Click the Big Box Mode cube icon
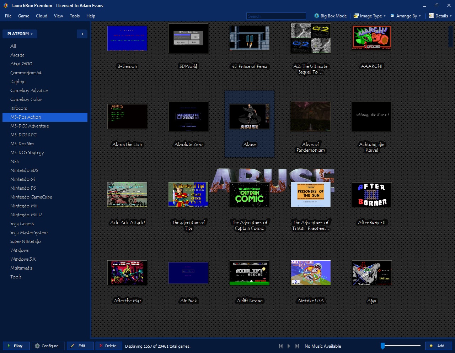The width and height of the screenshot is (455, 353). point(317,16)
